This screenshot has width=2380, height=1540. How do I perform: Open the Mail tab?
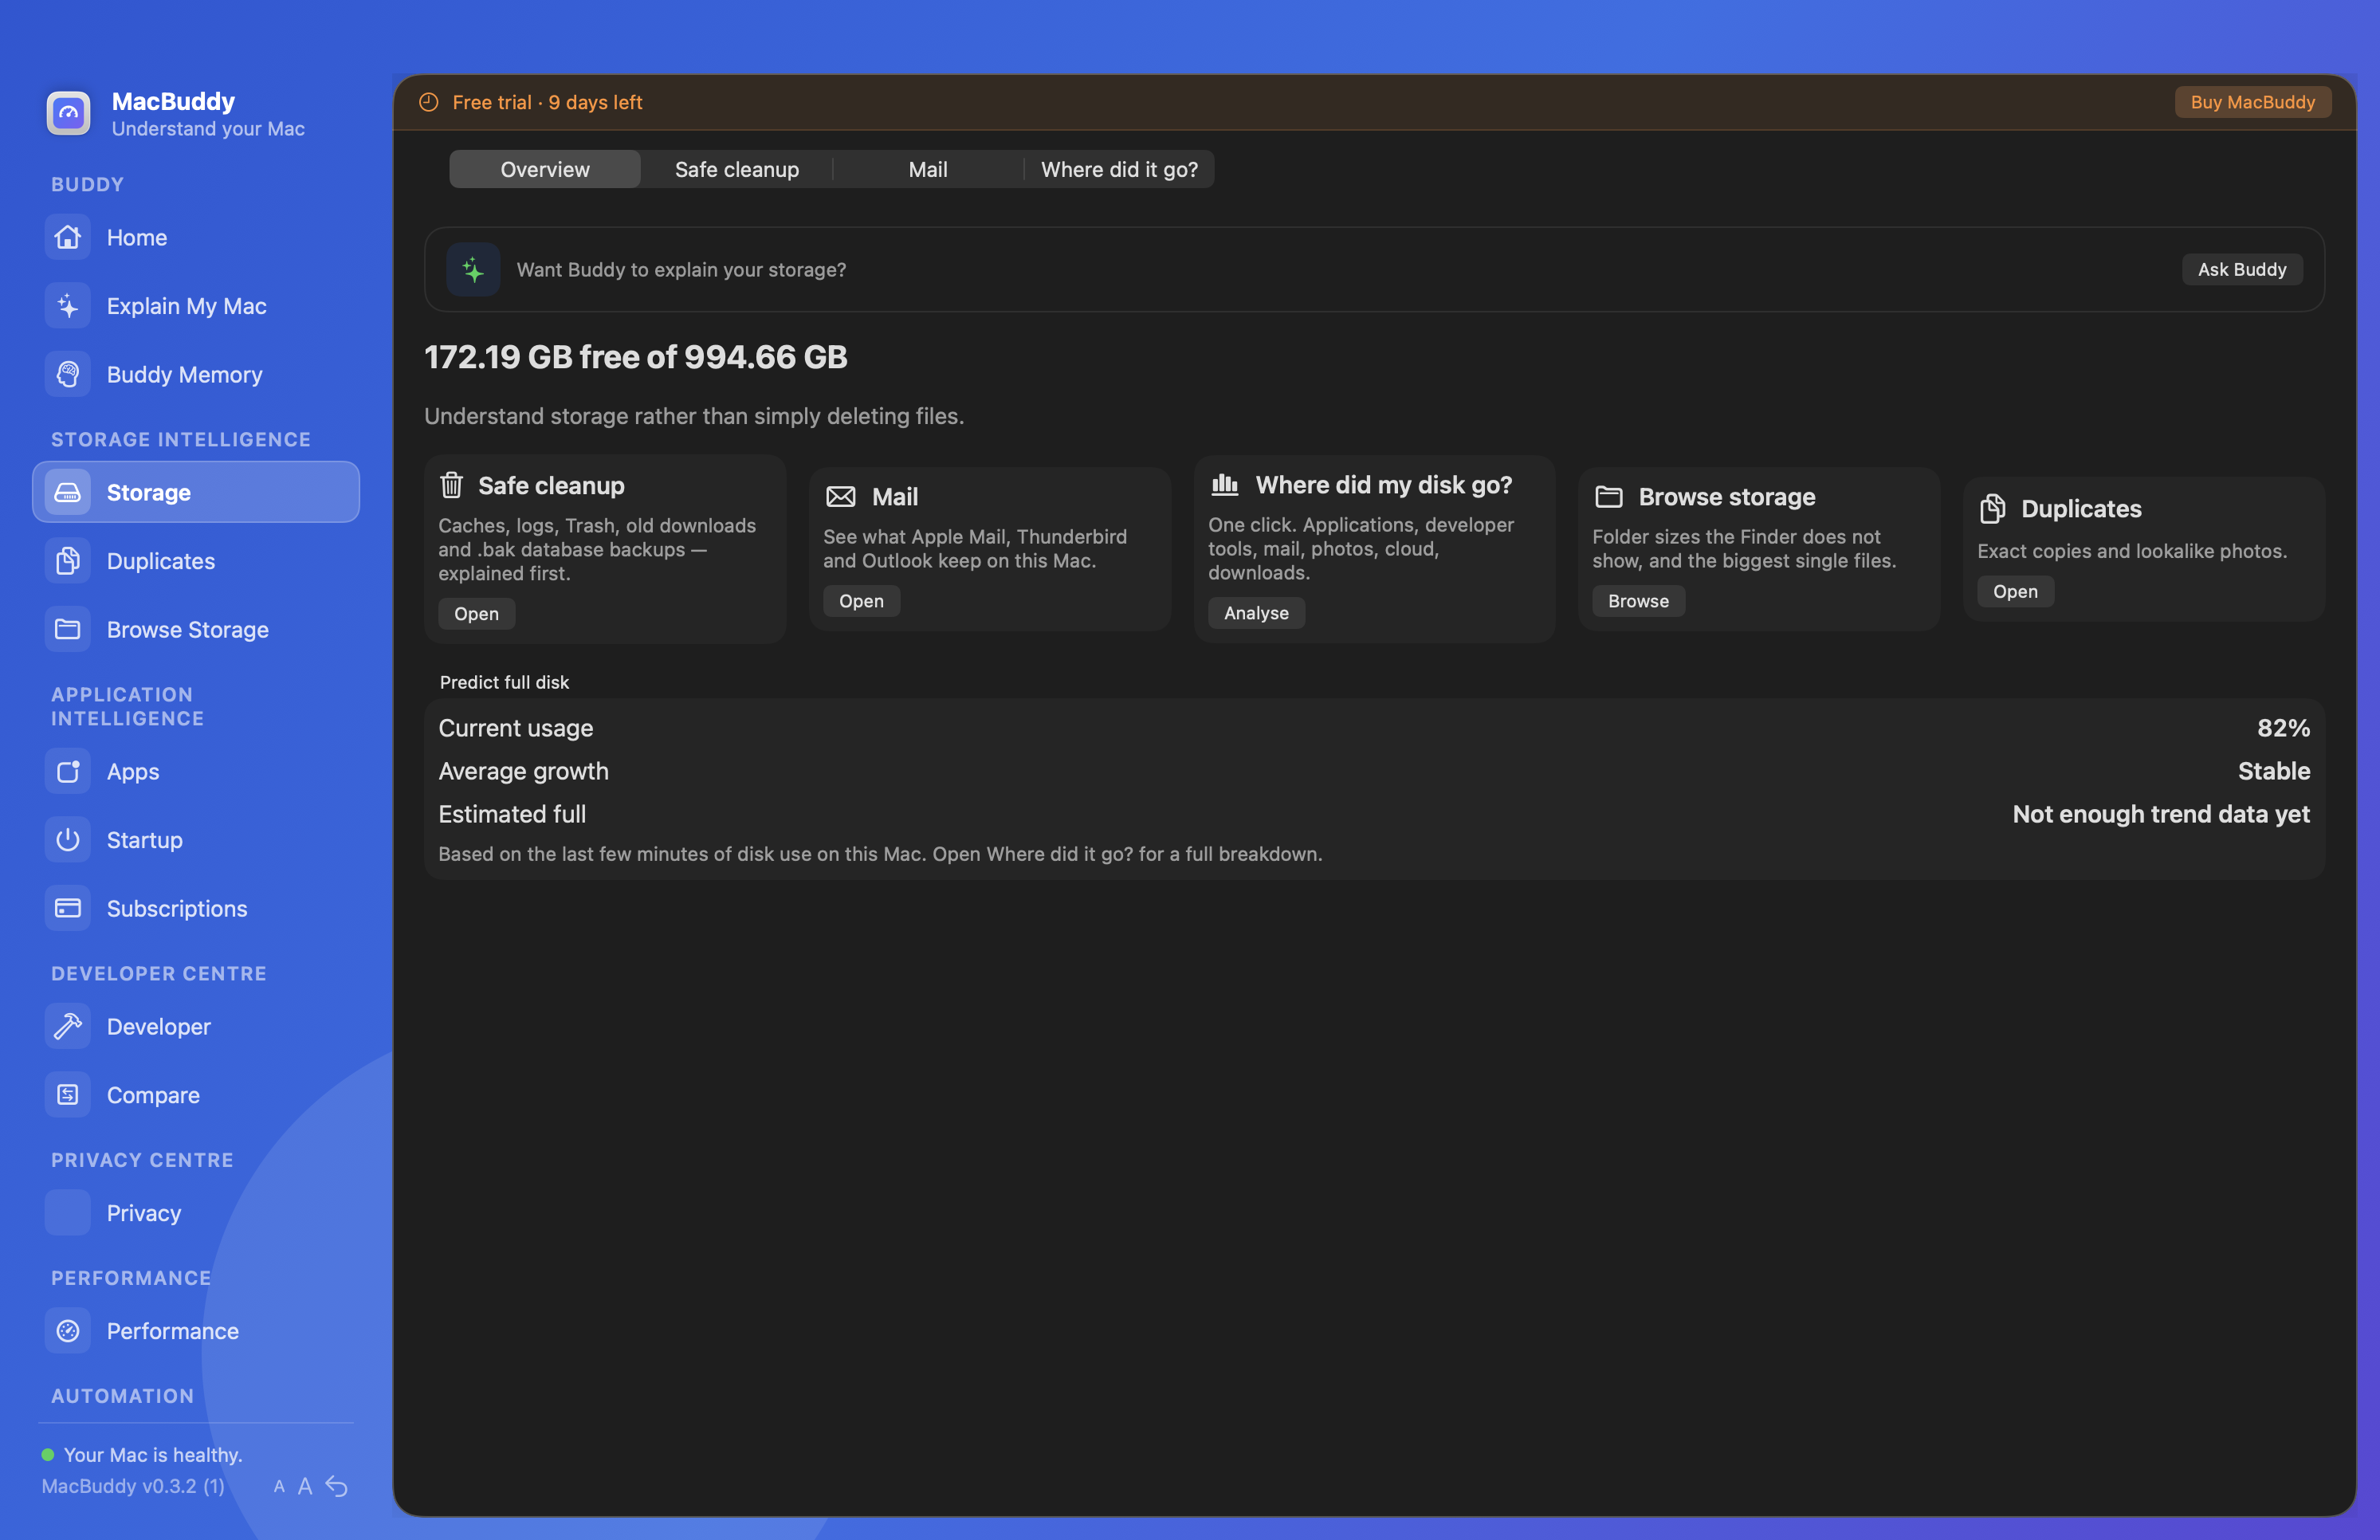click(928, 169)
